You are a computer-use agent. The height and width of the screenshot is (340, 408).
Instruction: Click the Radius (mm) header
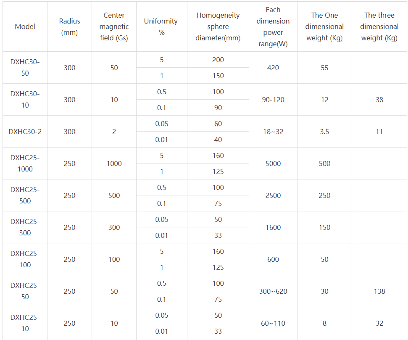[69, 26]
